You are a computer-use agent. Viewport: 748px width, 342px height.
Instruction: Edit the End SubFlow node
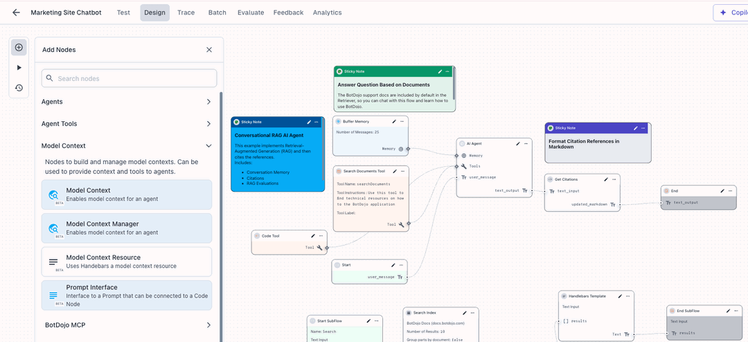click(x=728, y=311)
